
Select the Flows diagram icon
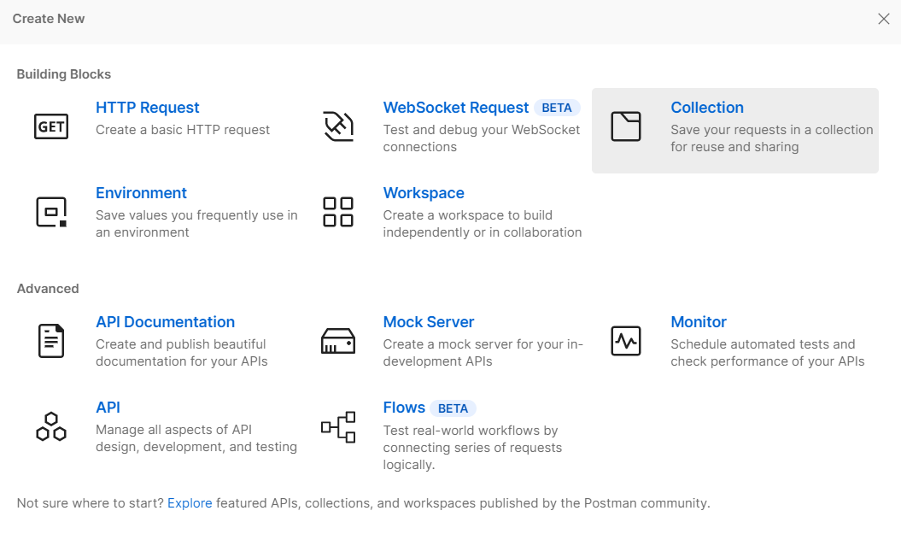point(338,426)
